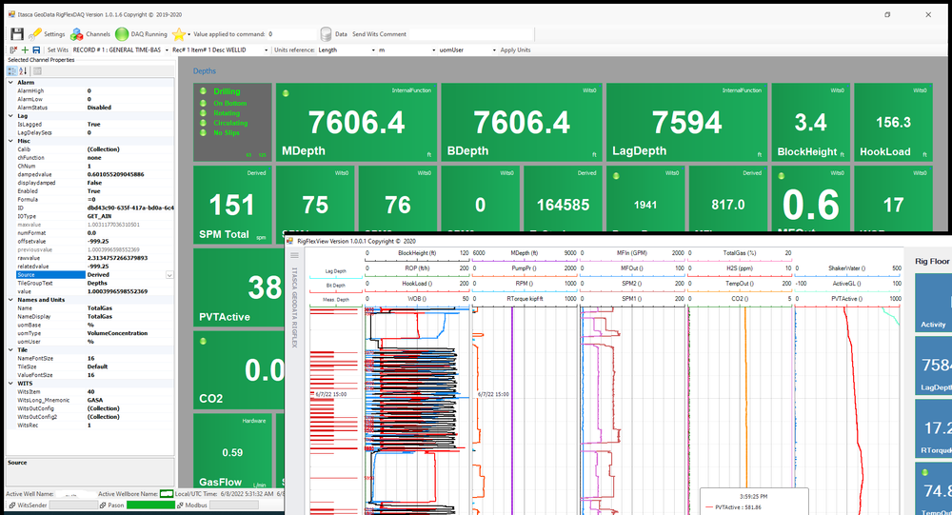952x515 pixels.
Task: Click the Property Pages icon
Action: coord(37,71)
